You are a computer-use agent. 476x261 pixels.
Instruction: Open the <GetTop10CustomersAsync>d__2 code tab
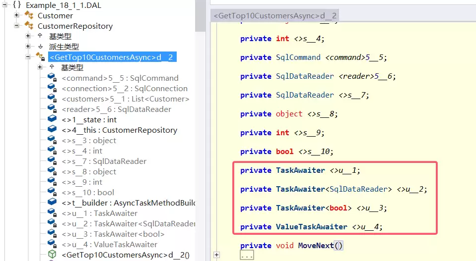coord(275,16)
